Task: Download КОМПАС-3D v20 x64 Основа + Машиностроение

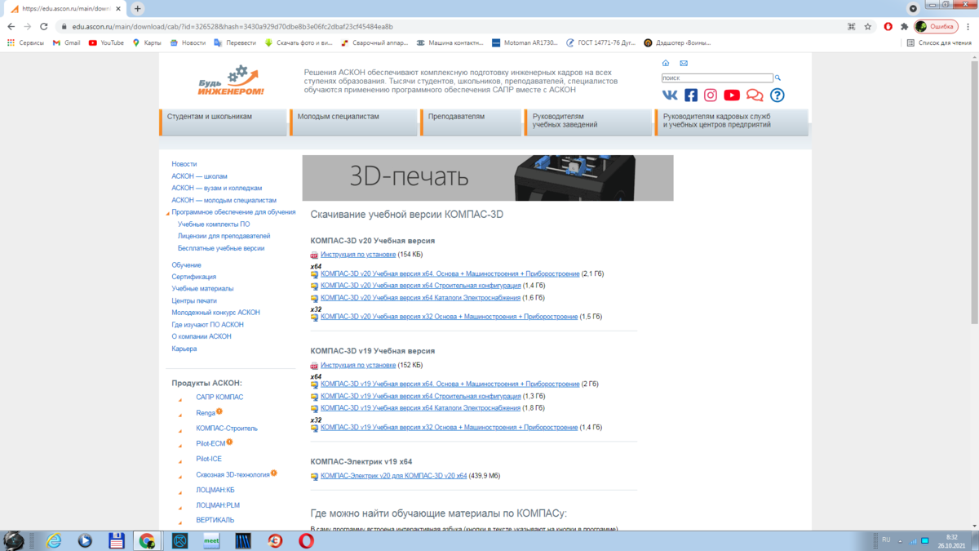Action: point(450,274)
